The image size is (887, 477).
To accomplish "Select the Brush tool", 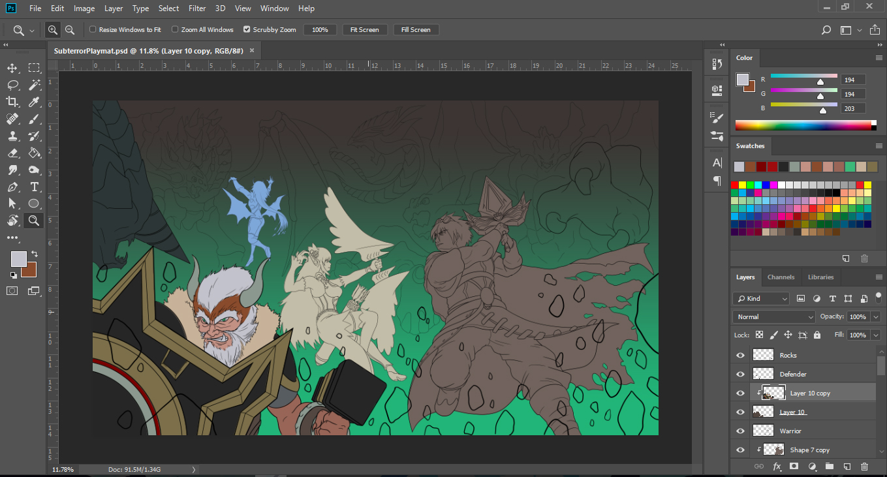I will point(34,119).
